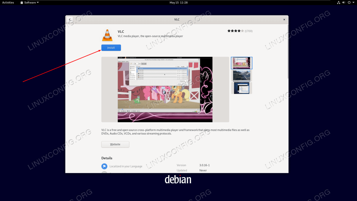Click the Localized in your Language text
Image resolution: width=357 pixels, height=201 pixels.
(x=126, y=166)
